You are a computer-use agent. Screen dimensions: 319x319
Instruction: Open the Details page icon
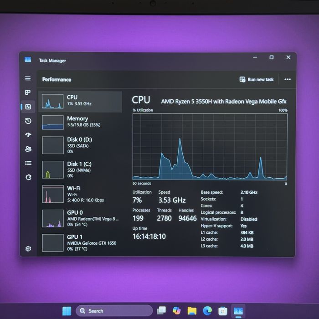click(28, 163)
